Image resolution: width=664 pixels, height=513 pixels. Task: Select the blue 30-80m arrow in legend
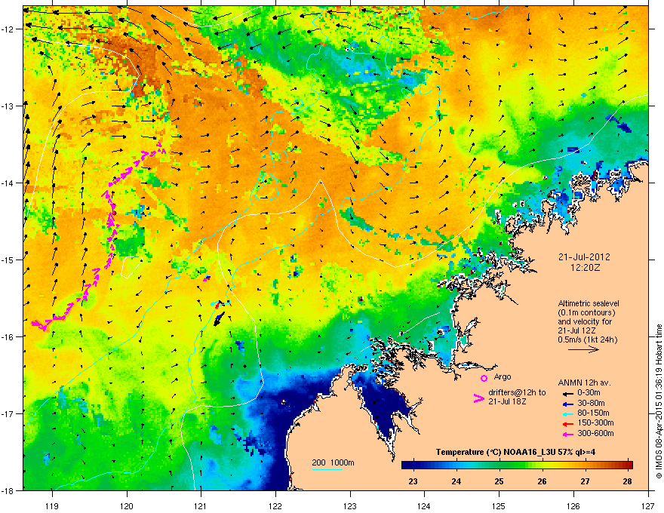[567, 403]
